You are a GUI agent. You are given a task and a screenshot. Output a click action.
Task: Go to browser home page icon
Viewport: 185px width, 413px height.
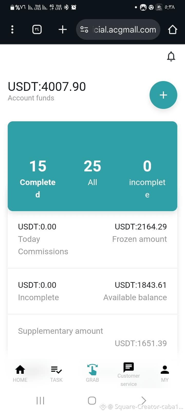pos(173,29)
